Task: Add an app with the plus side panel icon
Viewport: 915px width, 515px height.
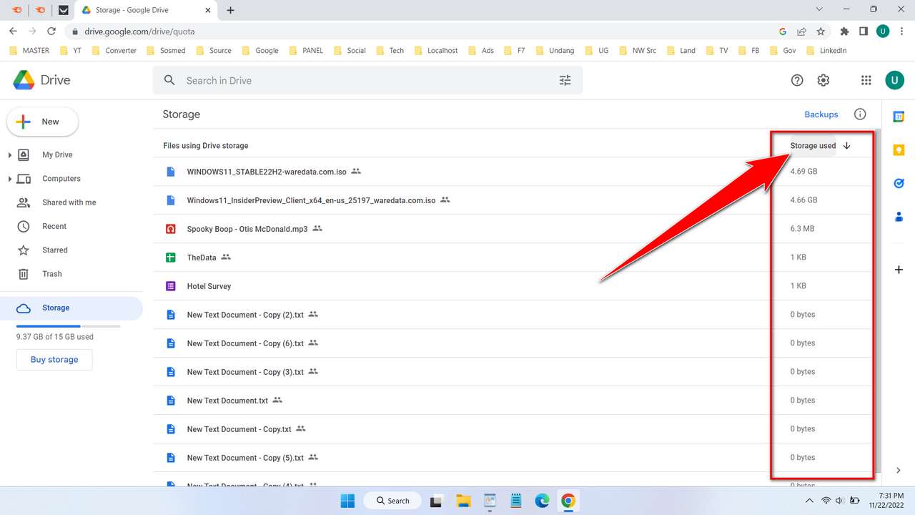Action: pos(899,270)
